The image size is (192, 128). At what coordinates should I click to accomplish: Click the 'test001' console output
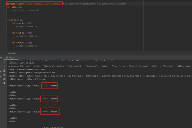pyautogui.click(x=12, y=105)
